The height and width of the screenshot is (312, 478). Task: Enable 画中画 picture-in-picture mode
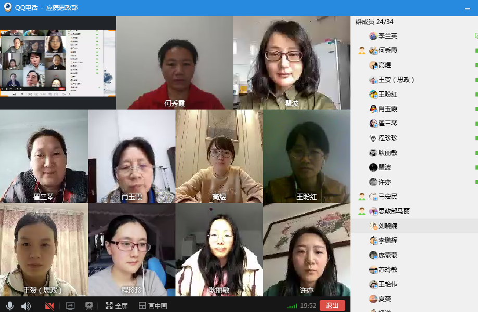pyautogui.click(x=153, y=306)
